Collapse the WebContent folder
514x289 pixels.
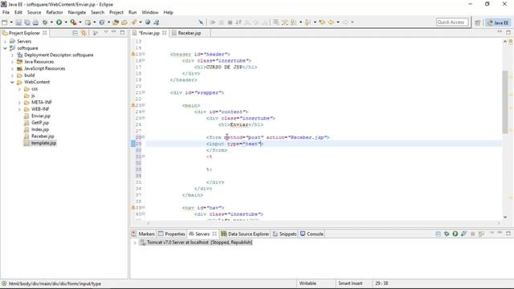click(12, 82)
